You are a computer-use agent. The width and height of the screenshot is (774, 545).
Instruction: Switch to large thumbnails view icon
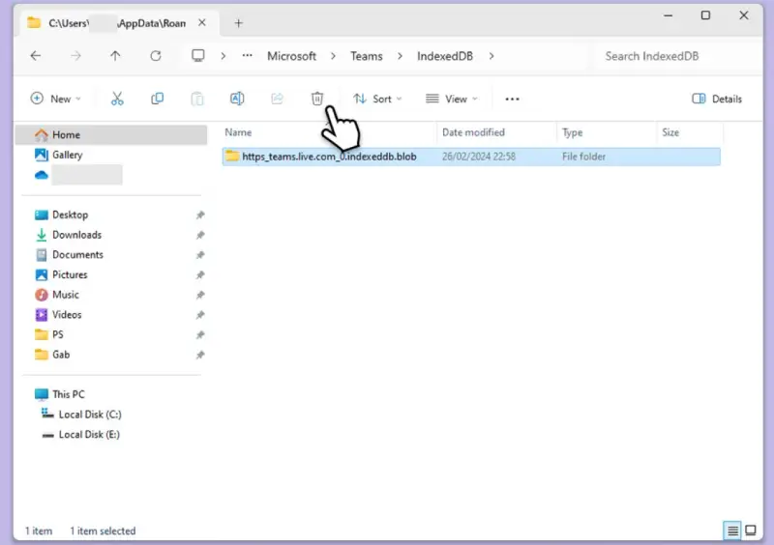point(751,531)
